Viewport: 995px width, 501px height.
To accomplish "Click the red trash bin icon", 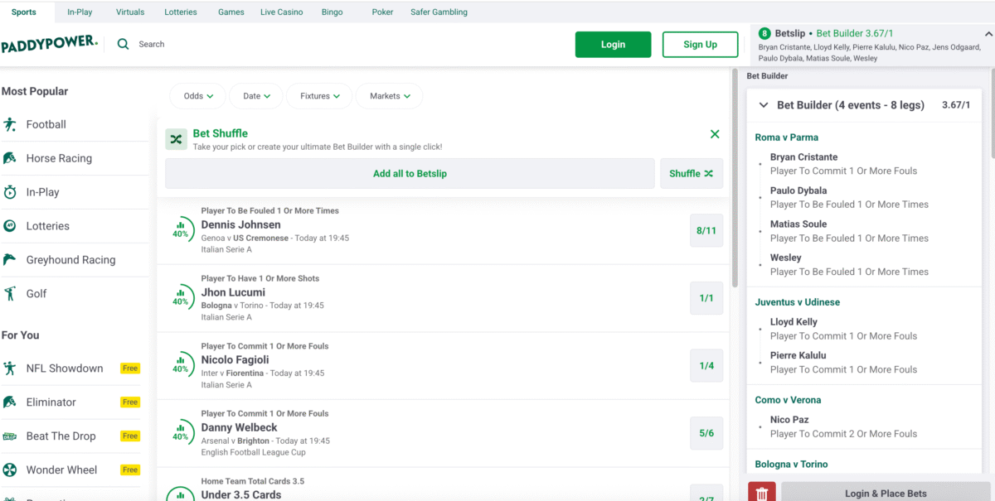I will pyautogui.click(x=762, y=493).
